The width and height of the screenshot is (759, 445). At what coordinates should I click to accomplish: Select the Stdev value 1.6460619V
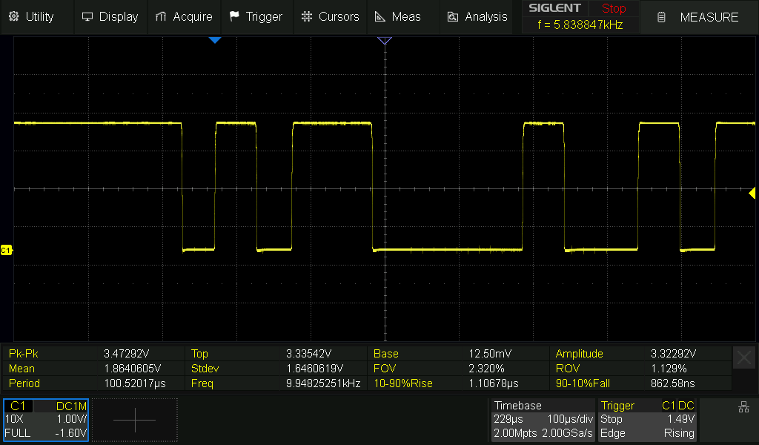[x=314, y=369]
